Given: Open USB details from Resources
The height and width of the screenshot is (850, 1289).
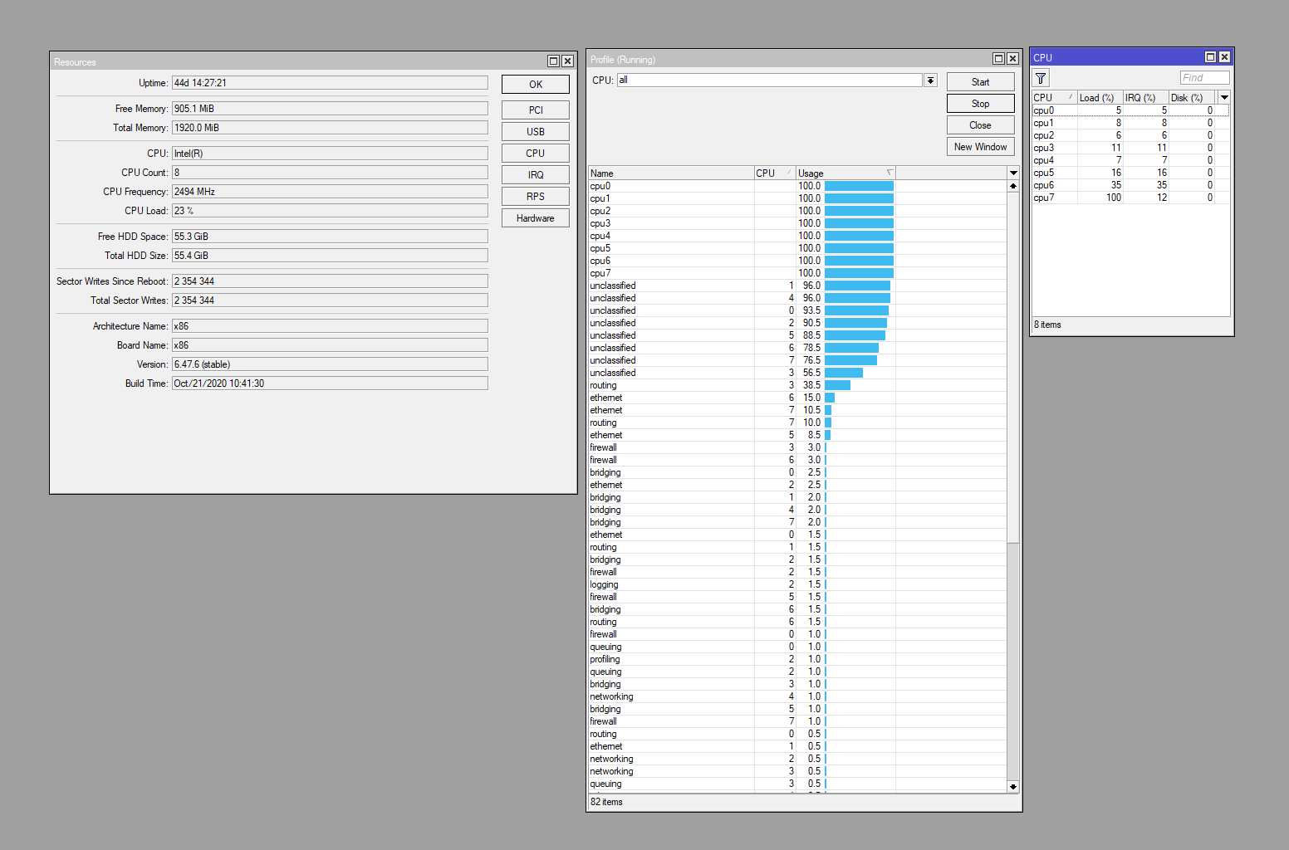Looking at the screenshot, I should tap(536, 132).
